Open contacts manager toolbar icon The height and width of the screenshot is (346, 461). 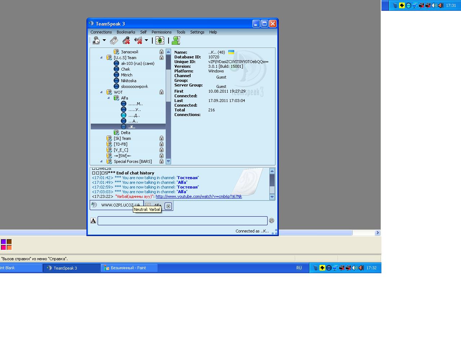pos(176,40)
